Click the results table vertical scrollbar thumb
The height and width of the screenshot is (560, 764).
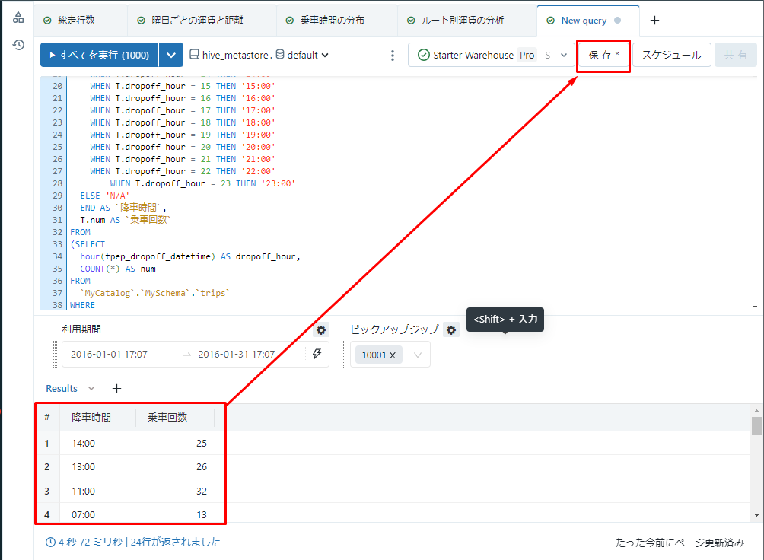pos(756,426)
